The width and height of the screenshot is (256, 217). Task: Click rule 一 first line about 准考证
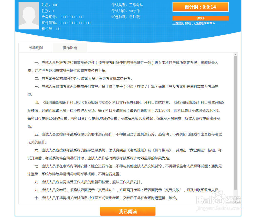pyautogui.click(x=126, y=63)
